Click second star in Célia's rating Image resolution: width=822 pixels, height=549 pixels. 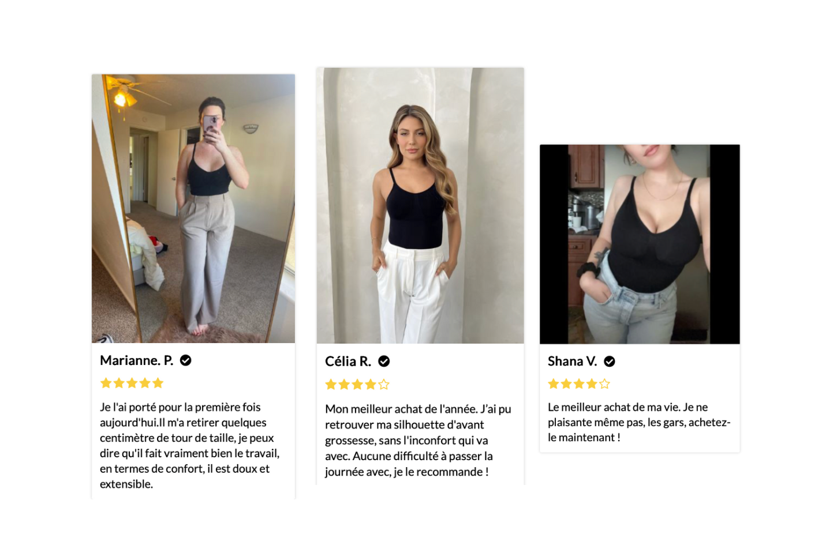(344, 385)
